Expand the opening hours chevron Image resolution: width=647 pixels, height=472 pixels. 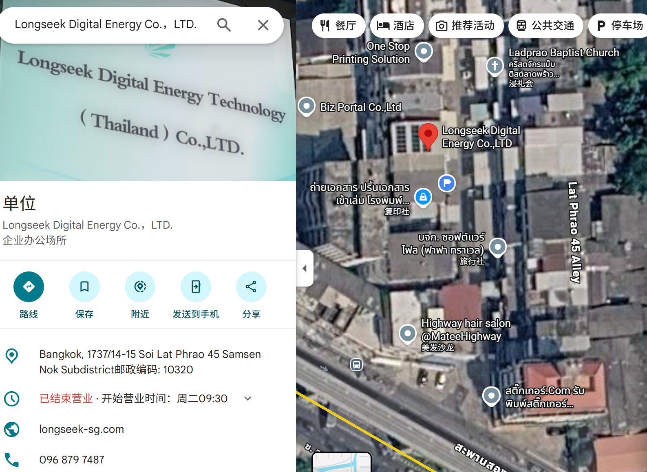[248, 399]
